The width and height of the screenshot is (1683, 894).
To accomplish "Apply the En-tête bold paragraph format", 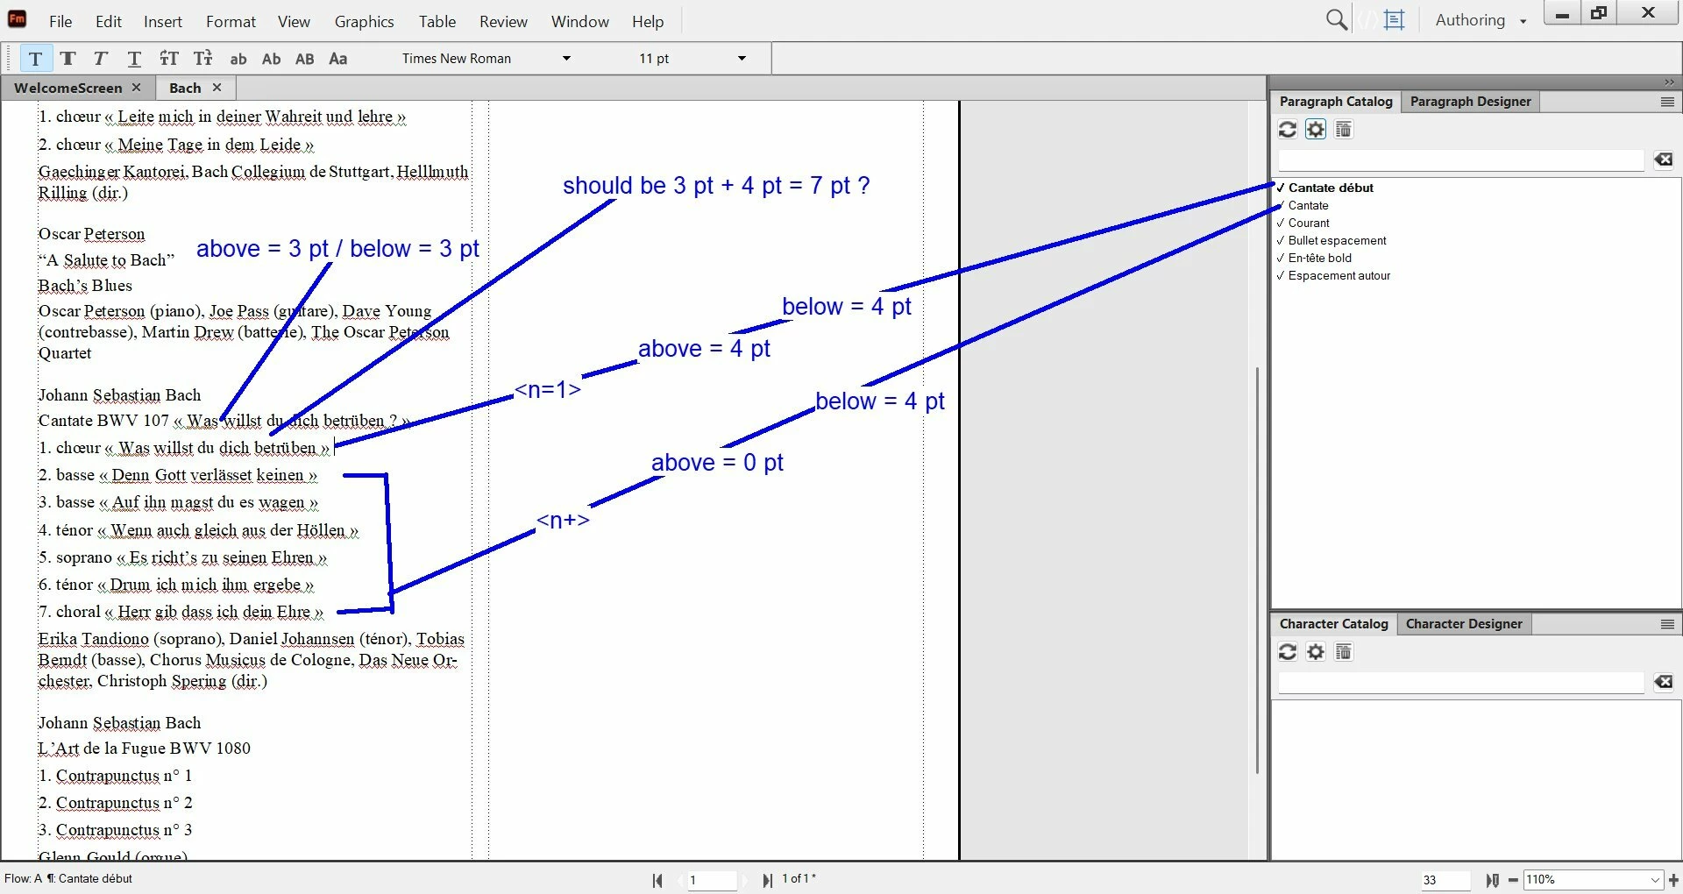I will [1319, 258].
